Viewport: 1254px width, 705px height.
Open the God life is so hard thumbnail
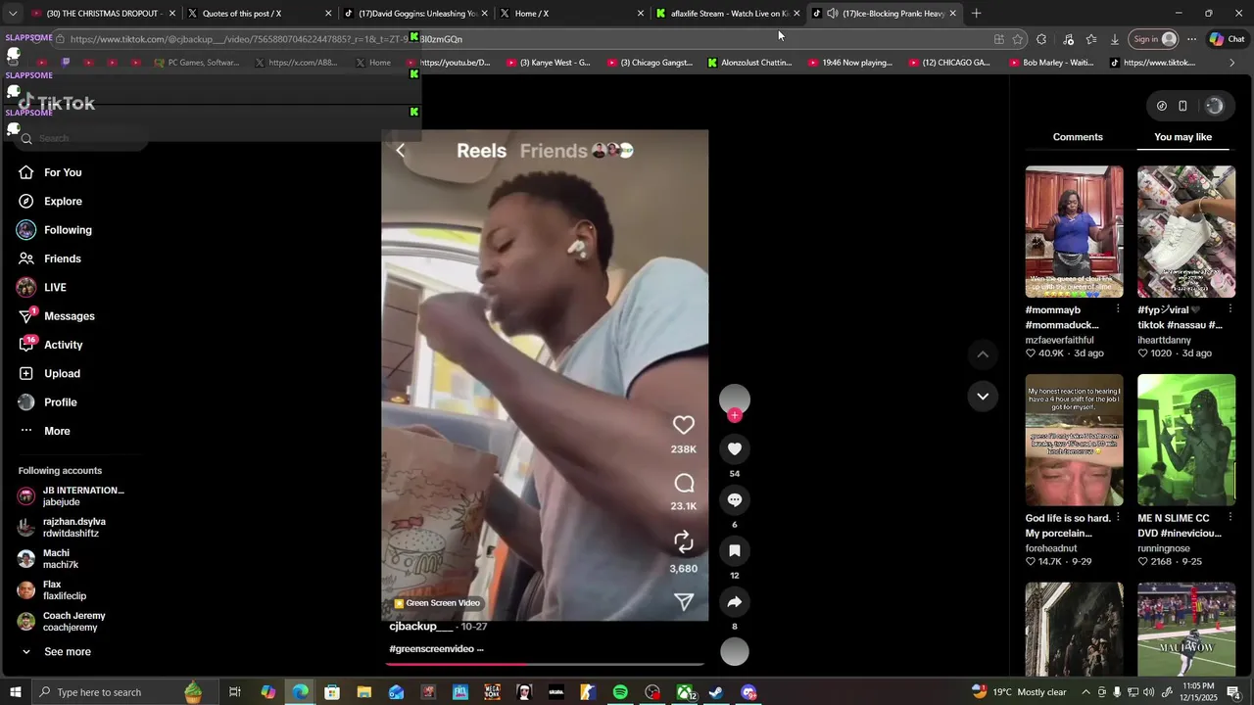point(1075,440)
